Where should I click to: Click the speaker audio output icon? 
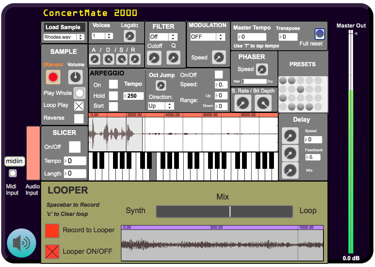pyautogui.click(x=22, y=243)
